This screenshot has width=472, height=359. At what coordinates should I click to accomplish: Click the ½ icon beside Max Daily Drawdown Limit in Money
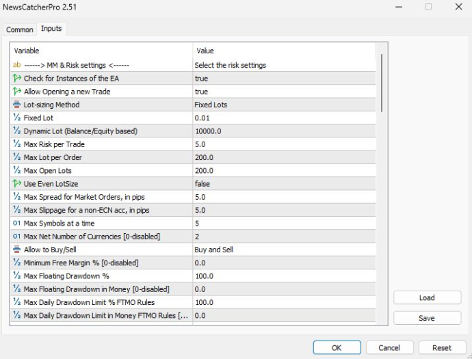point(17,315)
